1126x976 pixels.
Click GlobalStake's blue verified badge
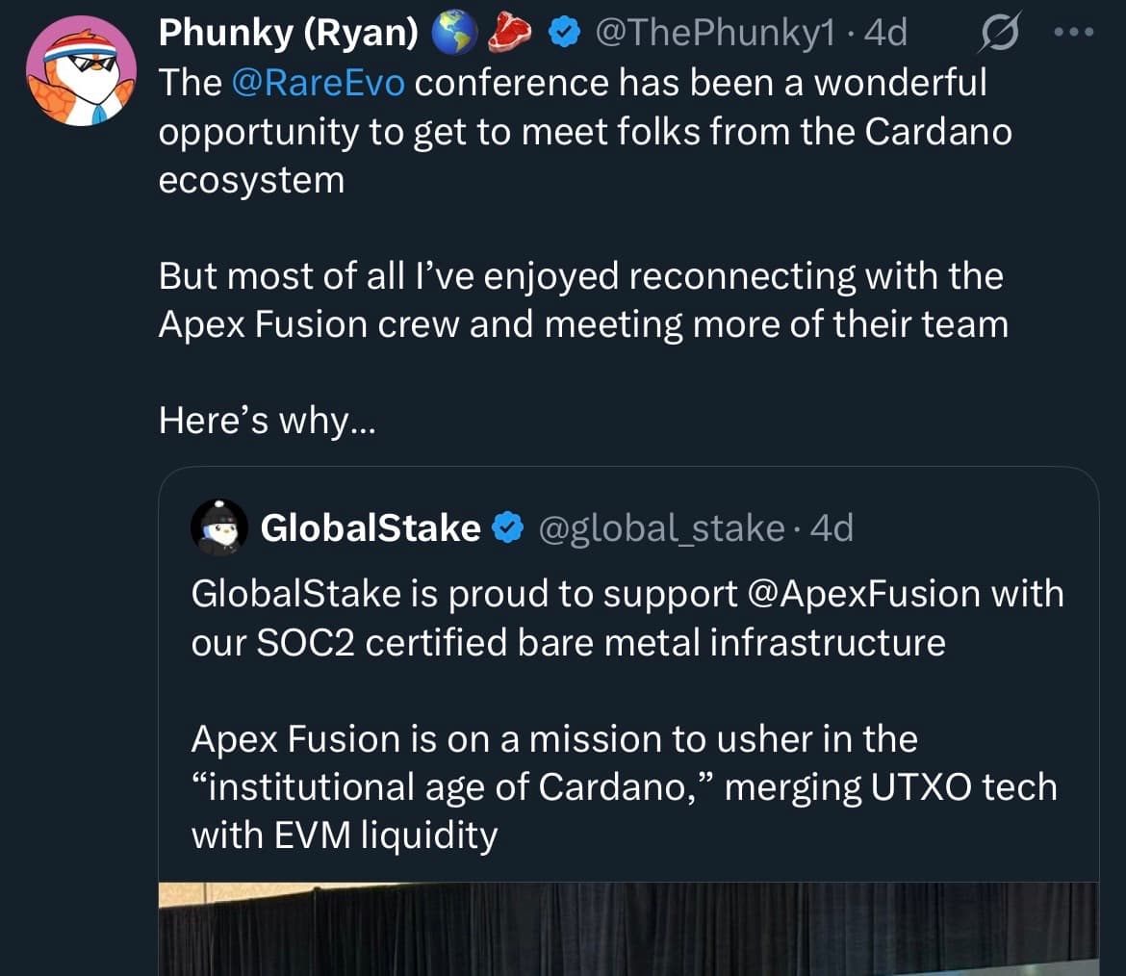click(x=506, y=527)
